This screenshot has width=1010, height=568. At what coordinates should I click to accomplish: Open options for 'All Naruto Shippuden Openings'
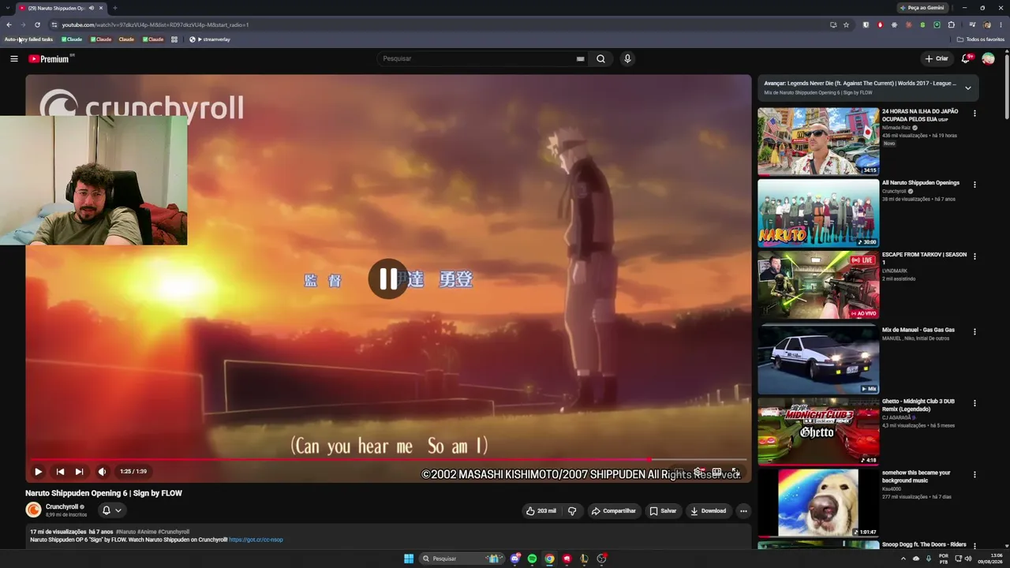pyautogui.click(x=974, y=185)
